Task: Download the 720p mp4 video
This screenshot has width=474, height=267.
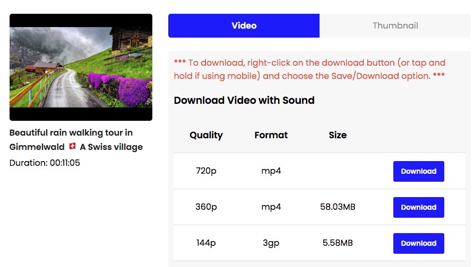Action: (418, 171)
